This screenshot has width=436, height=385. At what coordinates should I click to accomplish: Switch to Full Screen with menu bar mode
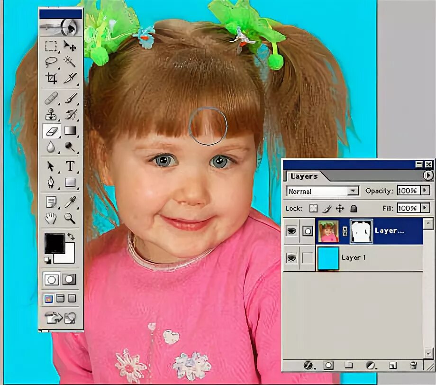(x=60, y=299)
